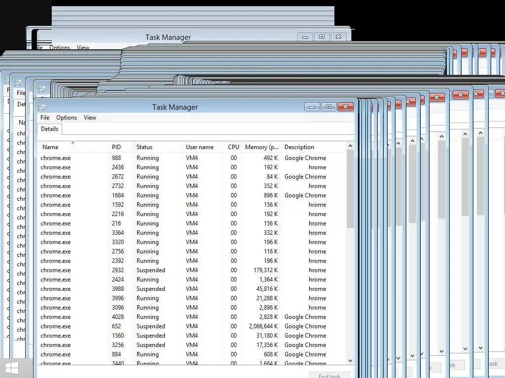The width and height of the screenshot is (505, 378).
Task: Select suspended chrome.exe with PID 3988
Action: (192, 288)
